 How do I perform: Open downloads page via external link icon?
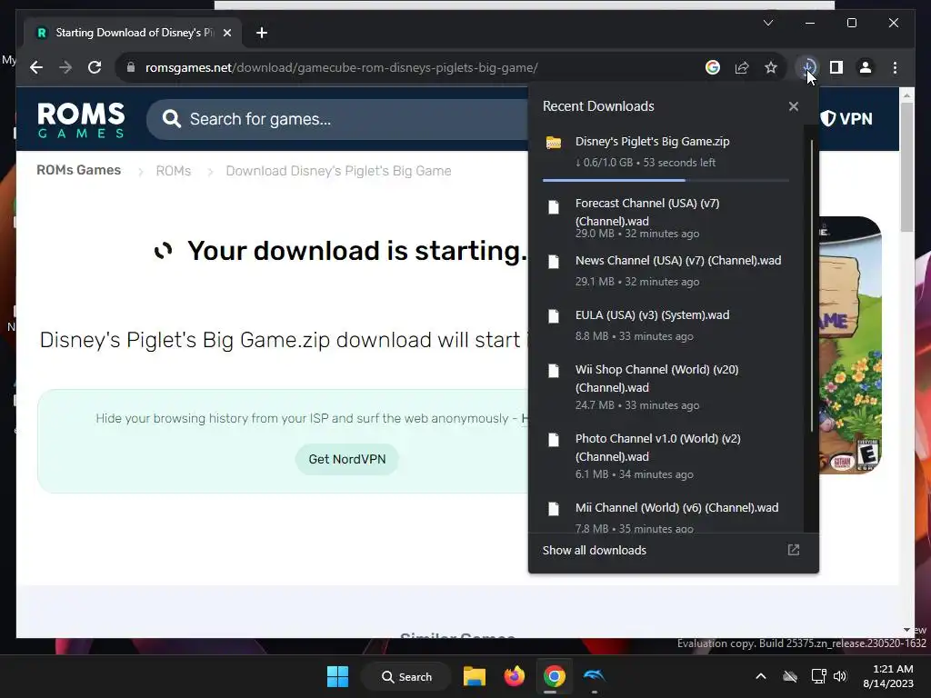(x=793, y=550)
